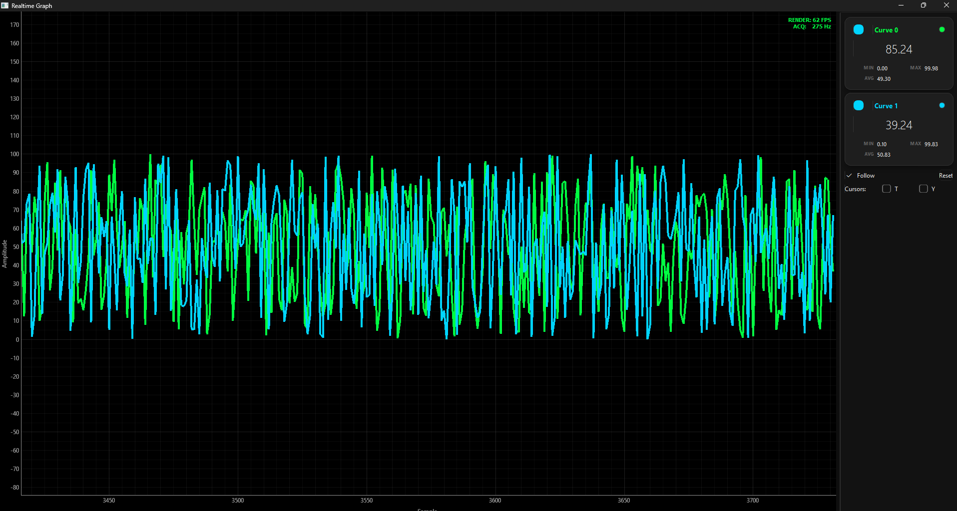
Task: Uncheck the Follow checkbox
Action: 849,176
